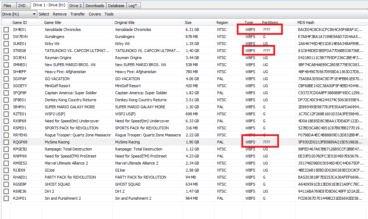Select the Kirby Wii row checkbox

6,44
